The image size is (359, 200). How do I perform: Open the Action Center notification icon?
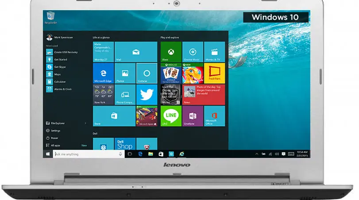coord(283,154)
